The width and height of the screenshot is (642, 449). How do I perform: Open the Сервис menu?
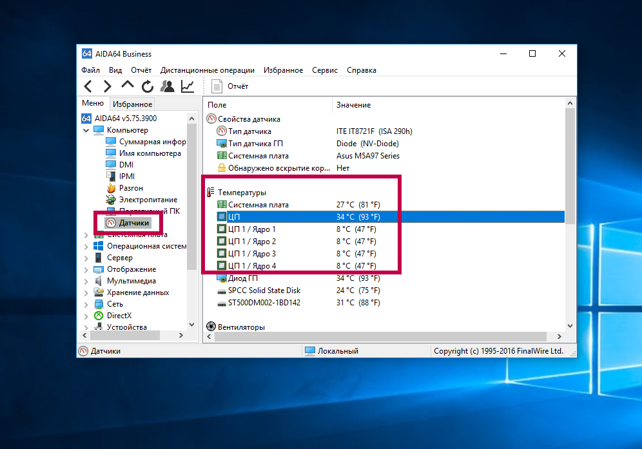[324, 70]
